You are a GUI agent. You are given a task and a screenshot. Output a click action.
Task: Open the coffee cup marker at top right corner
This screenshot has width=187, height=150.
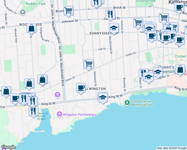coord(179,8)
